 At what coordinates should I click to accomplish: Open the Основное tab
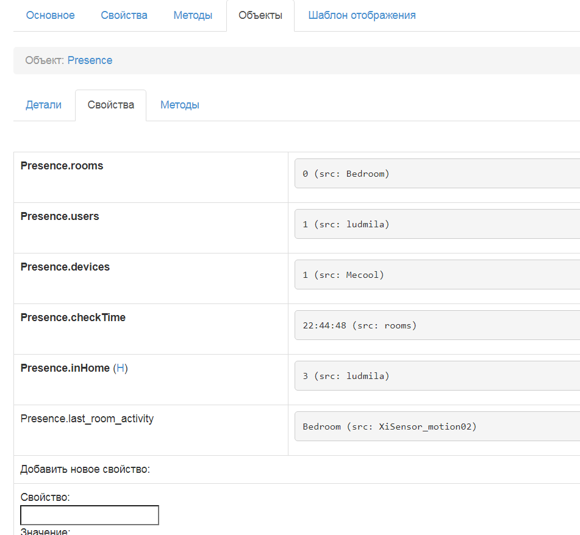(50, 15)
